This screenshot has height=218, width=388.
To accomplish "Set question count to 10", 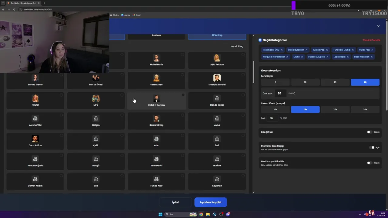I will click(x=305, y=82).
